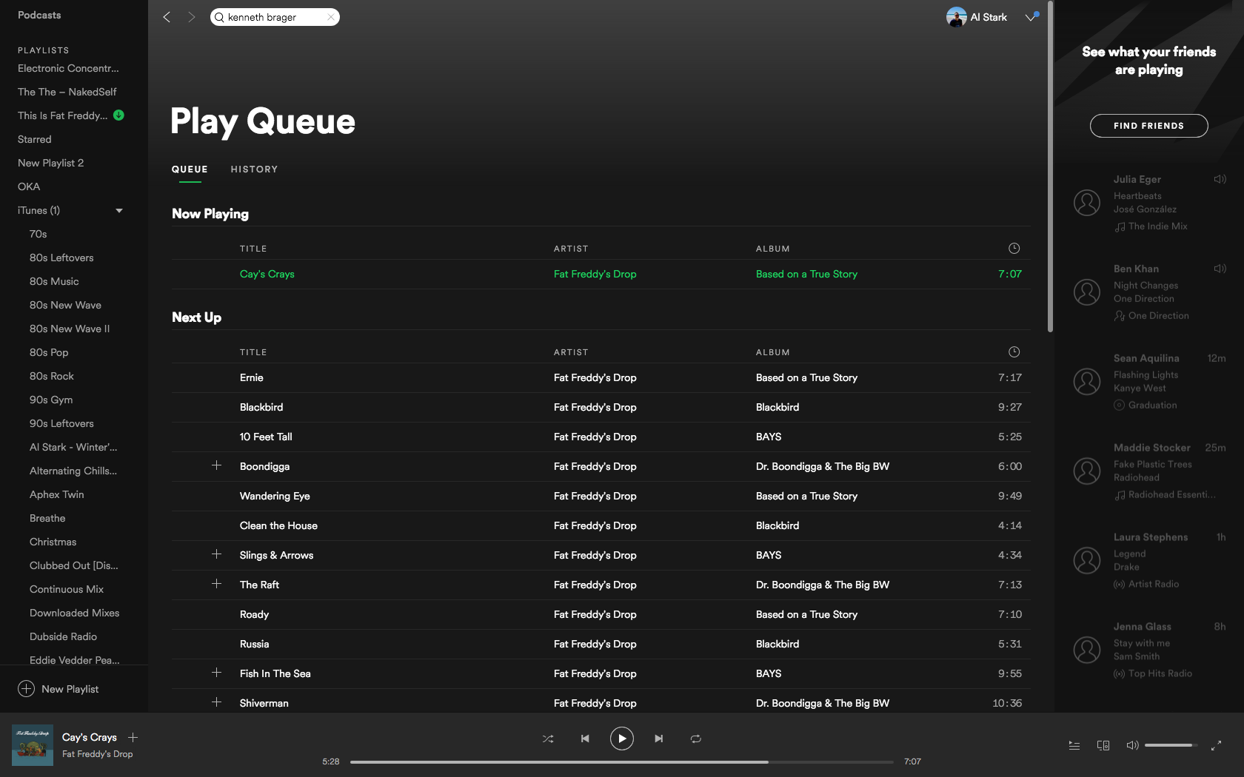Screen dimensions: 1244x777
Task: Click the downloaded indicator on This Is Fat Freddy
Action: [x=118, y=115]
